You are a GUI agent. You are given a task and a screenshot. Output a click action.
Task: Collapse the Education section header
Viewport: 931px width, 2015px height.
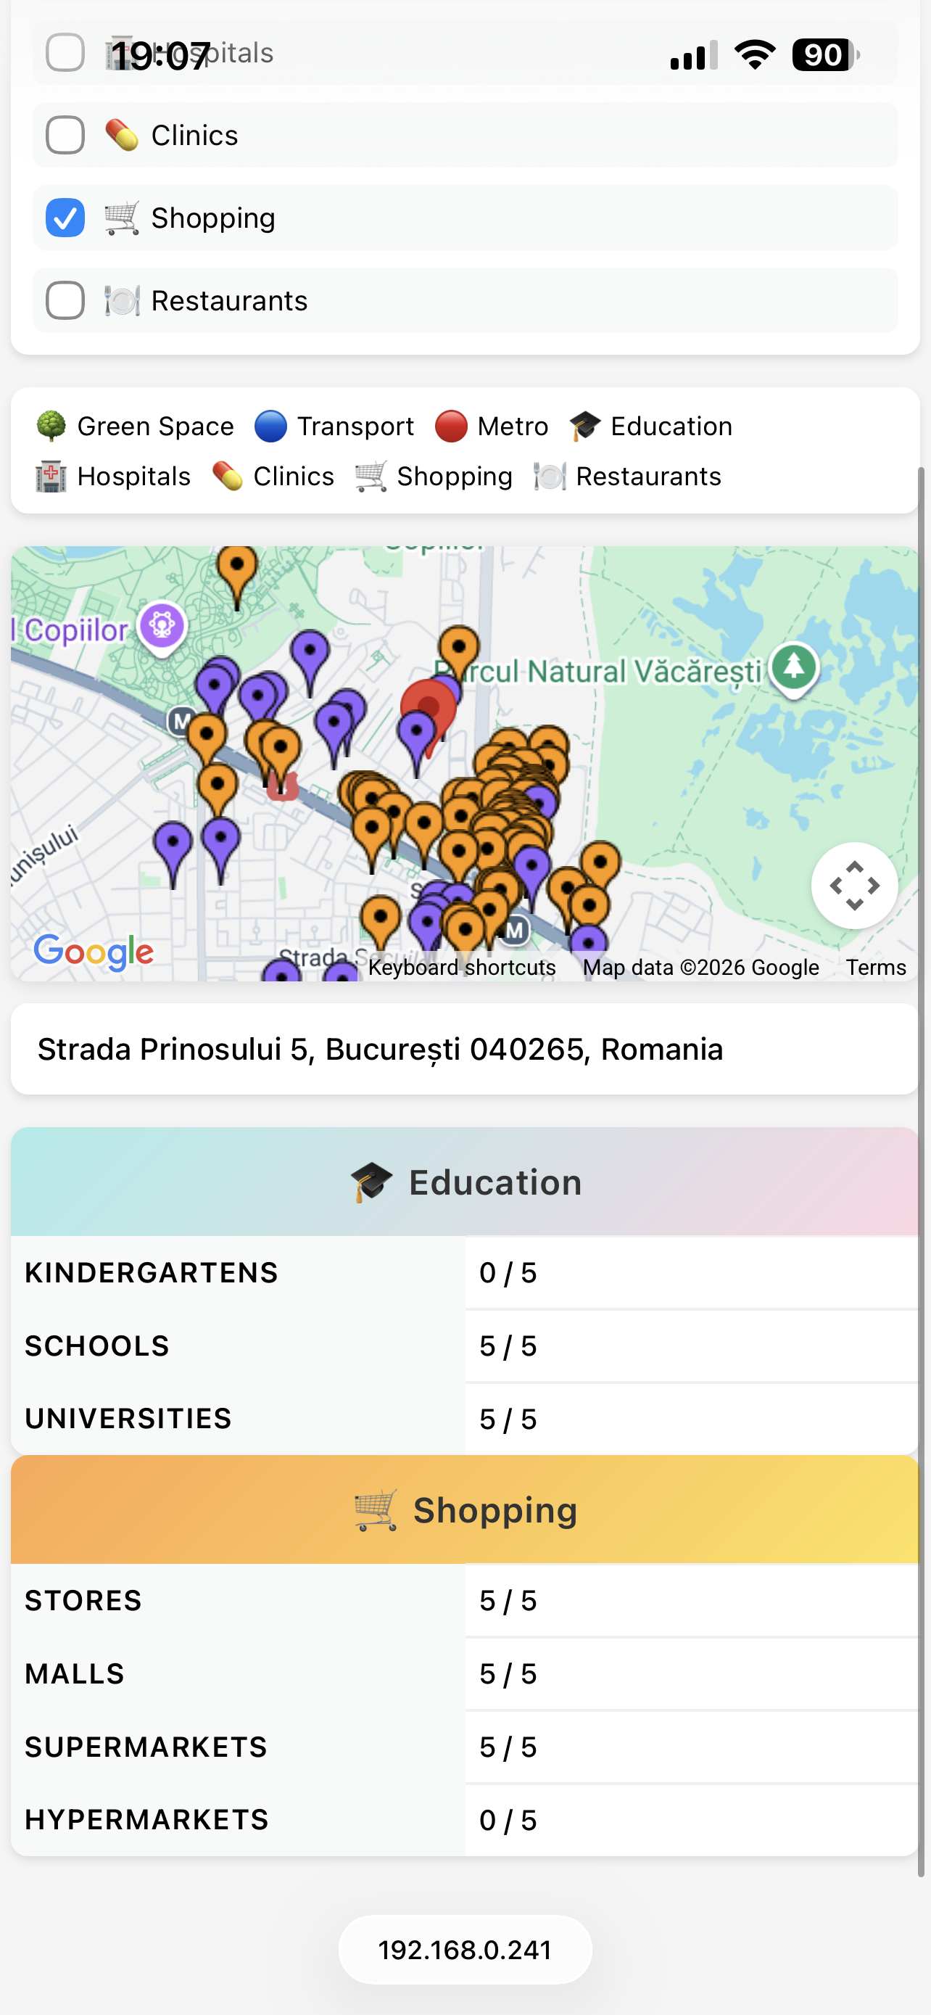(x=465, y=1182)
